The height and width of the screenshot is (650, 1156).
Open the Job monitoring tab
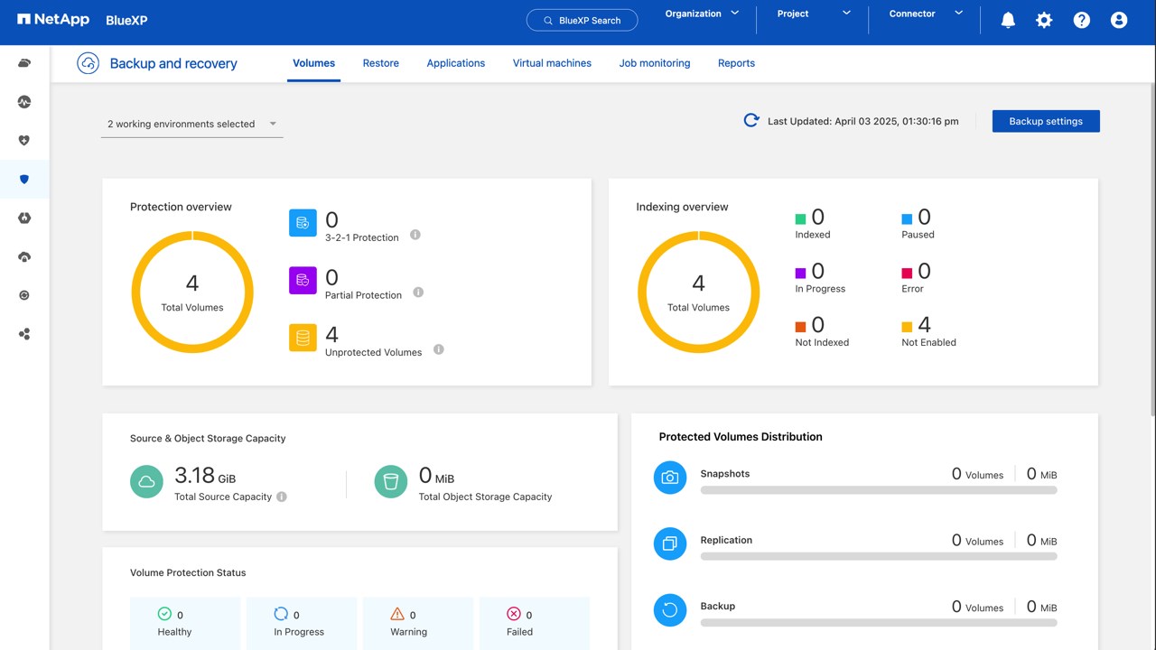[654, 63]
